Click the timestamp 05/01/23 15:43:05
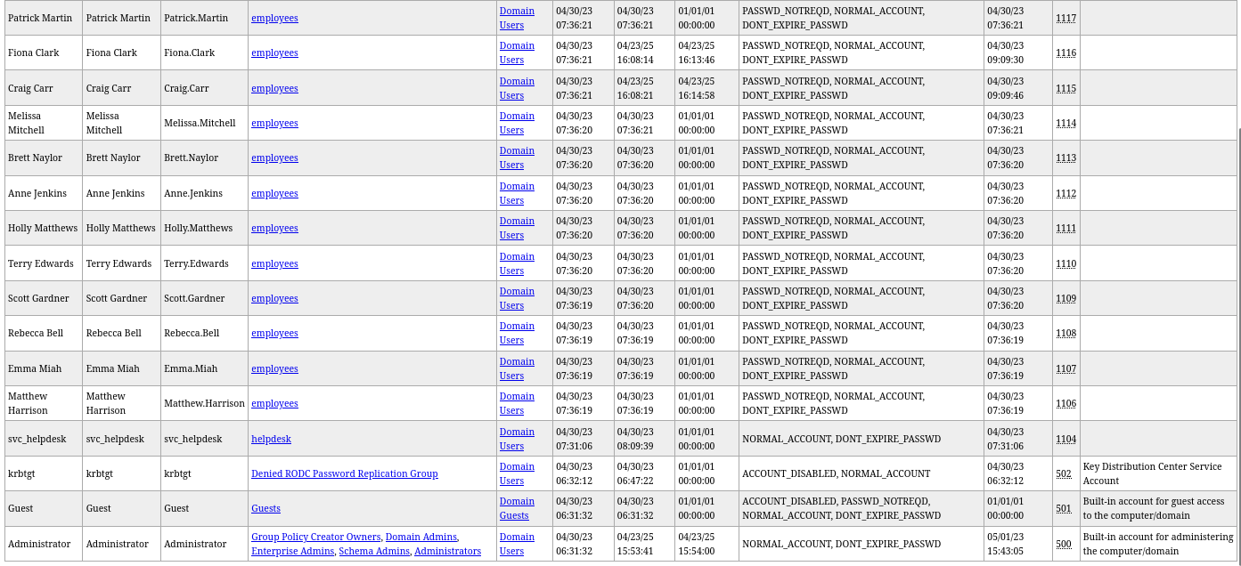This screenshot has width=1241, height=566. tap(1006, 544)
